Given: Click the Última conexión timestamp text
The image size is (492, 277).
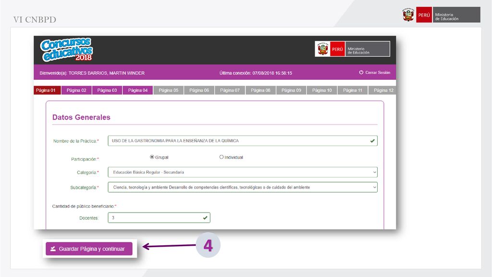Looking at the screenshot, I should click(256, 73).
